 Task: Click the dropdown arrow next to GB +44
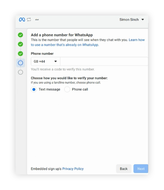(x=56, y=61)
